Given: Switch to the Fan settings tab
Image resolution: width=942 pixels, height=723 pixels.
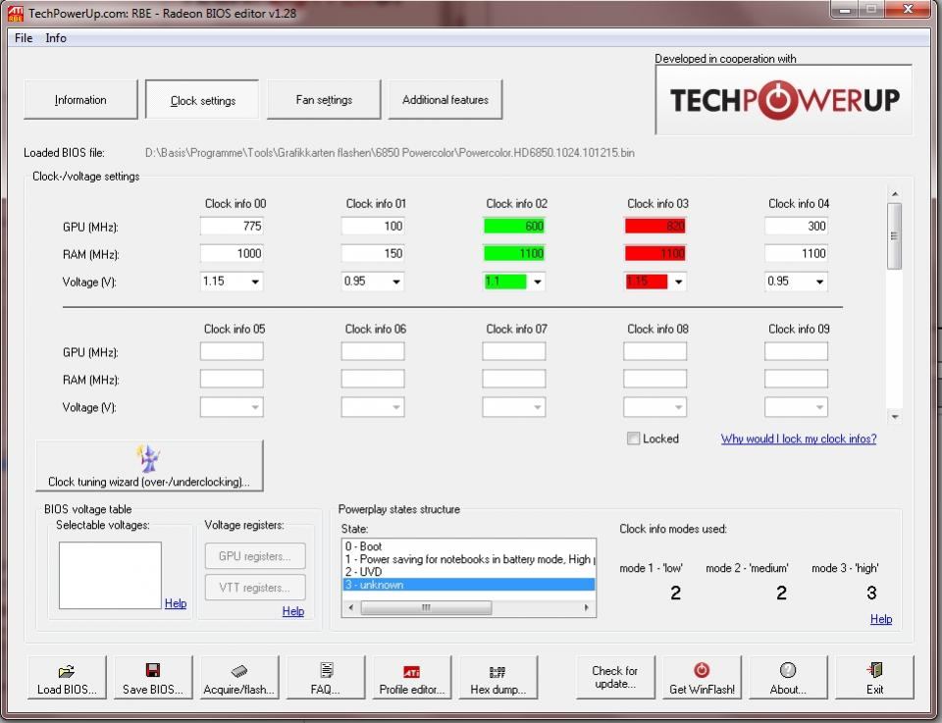Looking at the screenshot, I should tap(324, 100).
